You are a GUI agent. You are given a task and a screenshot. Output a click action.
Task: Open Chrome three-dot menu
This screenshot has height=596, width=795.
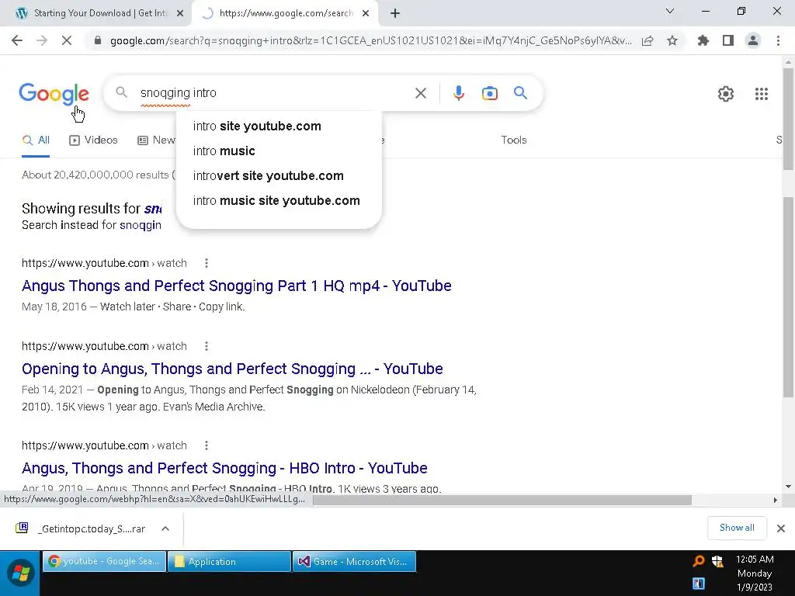[778, 40]
